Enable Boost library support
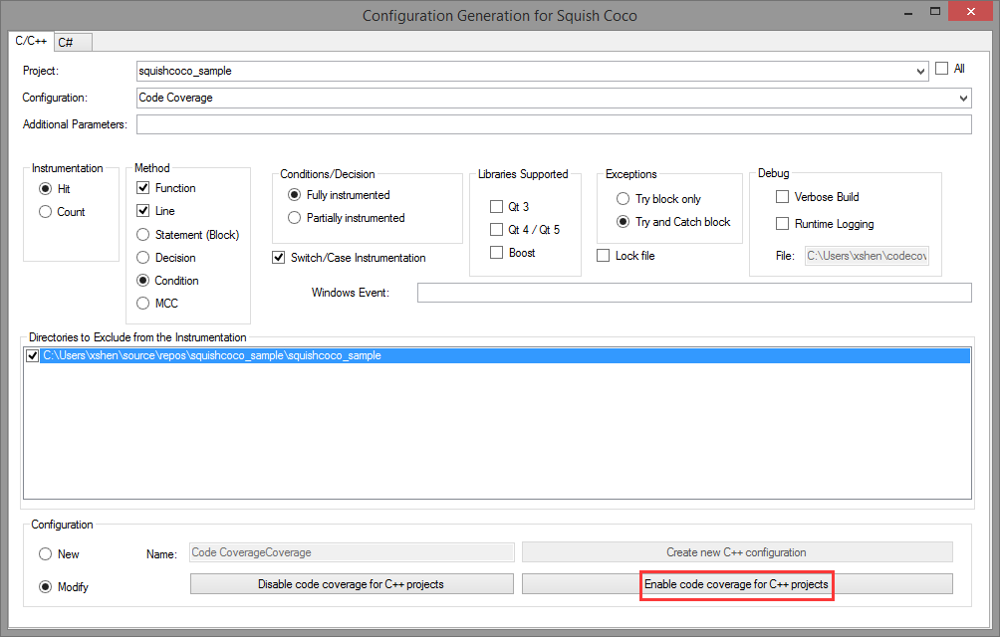Viewport: 1000px width, 637px height. (x=496, y=253)
